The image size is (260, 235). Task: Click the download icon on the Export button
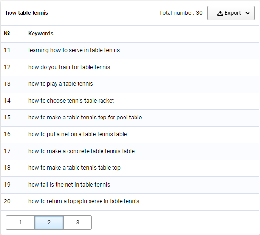click(x=220, y=13)
